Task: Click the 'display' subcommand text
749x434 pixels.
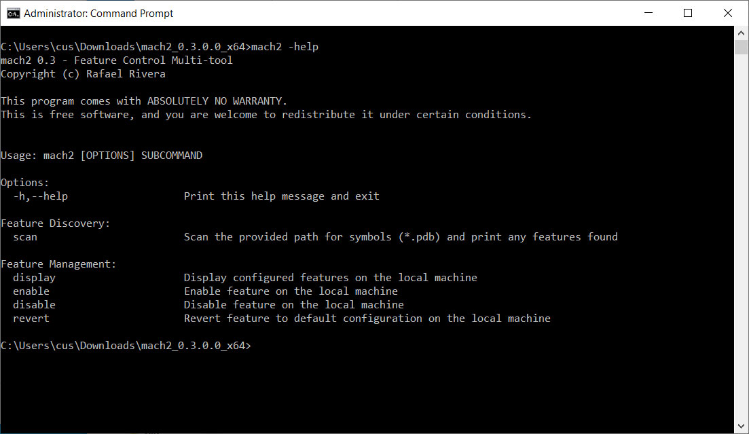Action: tap(34, 278)
